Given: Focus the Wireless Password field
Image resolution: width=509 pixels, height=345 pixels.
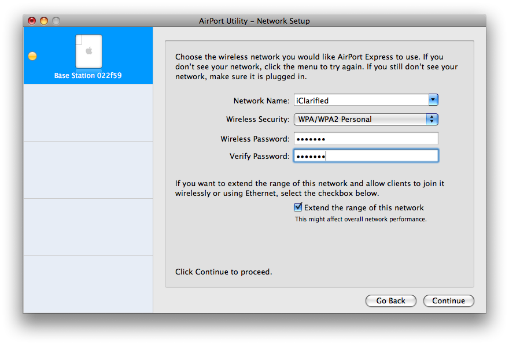Looking at the screenshot, I should click(x=366, y=139).
